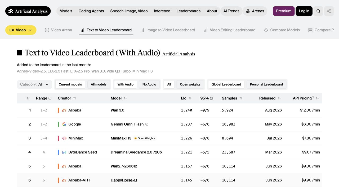Screen dimensions: 339x190
Task: Open the Image to Video Leaderboard tab
Action: pos(168,30)
